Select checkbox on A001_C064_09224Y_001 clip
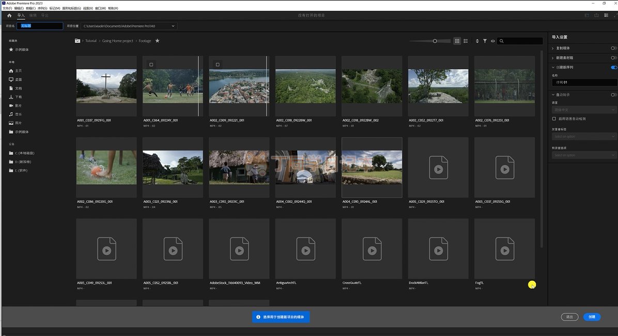This screenshot has height=336, width=618. pyautogui.click(x=151, y=65)
